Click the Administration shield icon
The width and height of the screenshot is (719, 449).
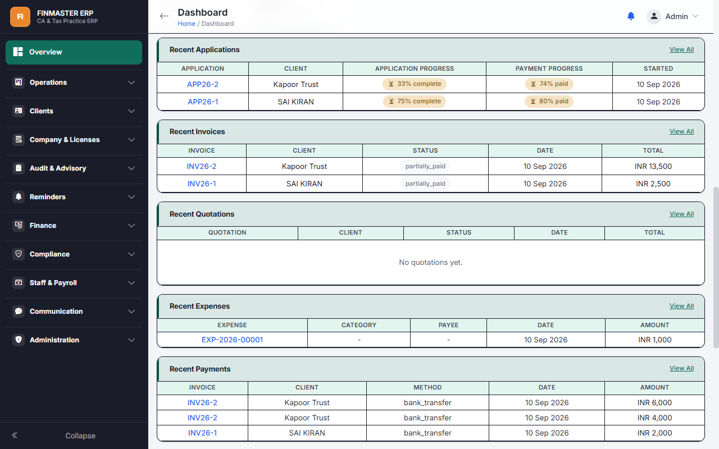pos(19,340)
